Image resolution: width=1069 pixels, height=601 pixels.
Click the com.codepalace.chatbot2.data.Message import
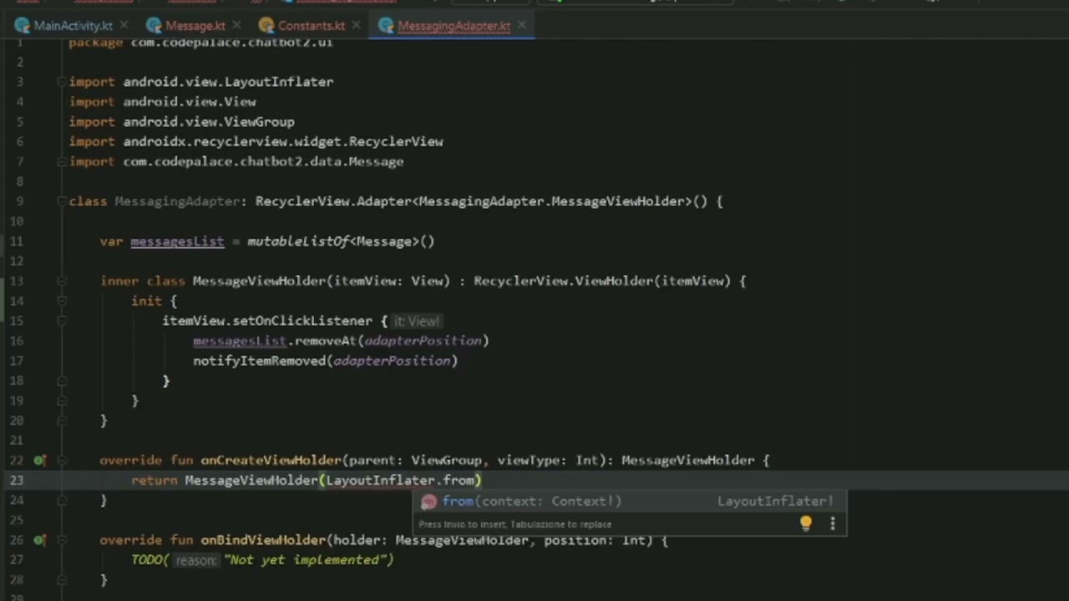coord(263,161)
